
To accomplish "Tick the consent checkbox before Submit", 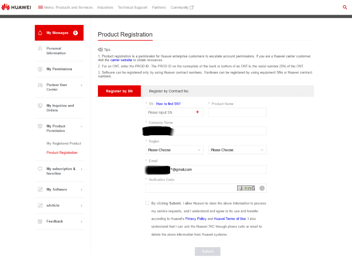I will [x=147, y=203].
